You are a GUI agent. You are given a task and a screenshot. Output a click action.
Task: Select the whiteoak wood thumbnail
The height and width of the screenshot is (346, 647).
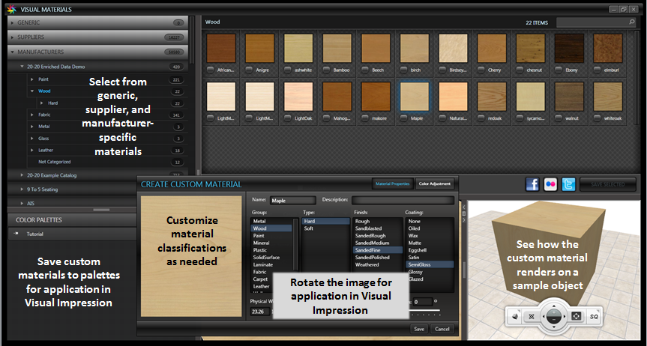click(x=608, y=97)
